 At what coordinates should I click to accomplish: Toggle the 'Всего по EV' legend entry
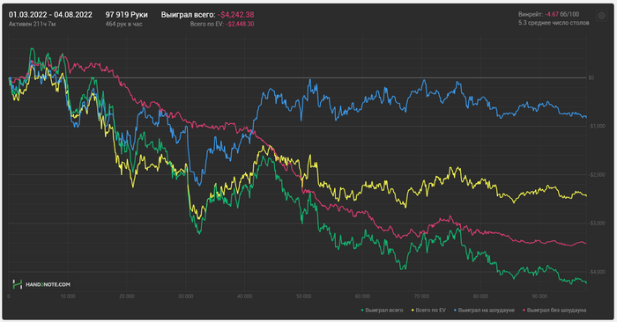429,311
